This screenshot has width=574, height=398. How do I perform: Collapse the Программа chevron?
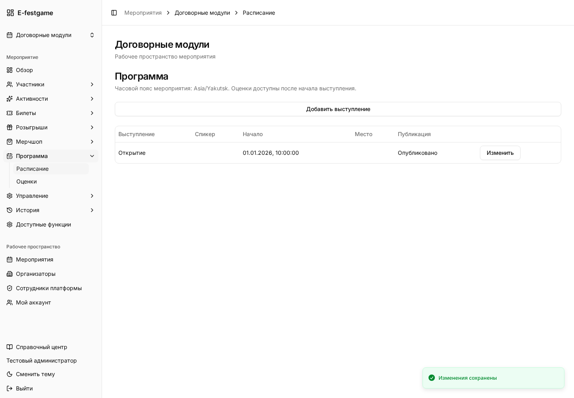pos(92,156)
